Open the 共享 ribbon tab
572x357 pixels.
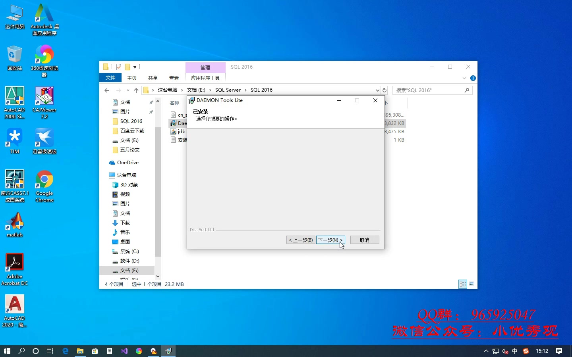(x=153, y=78)
